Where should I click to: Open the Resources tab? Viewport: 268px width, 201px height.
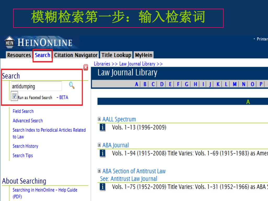pos(19,55)
